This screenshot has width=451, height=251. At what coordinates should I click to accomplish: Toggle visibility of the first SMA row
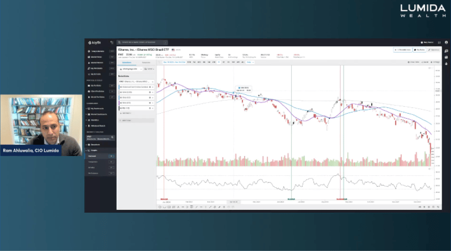click(121, 92)
